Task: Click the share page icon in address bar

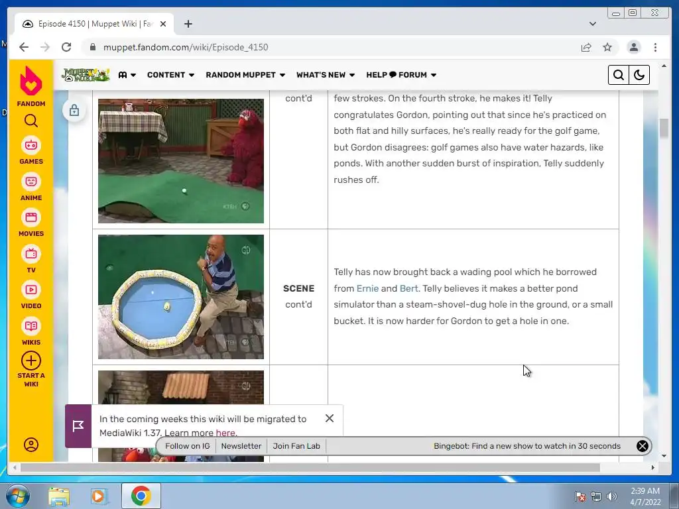Action: (x=586, y=47)
